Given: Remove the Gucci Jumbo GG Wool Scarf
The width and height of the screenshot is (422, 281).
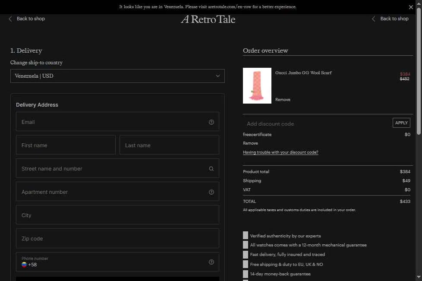Looking at the screenshot, I should 283,100.
